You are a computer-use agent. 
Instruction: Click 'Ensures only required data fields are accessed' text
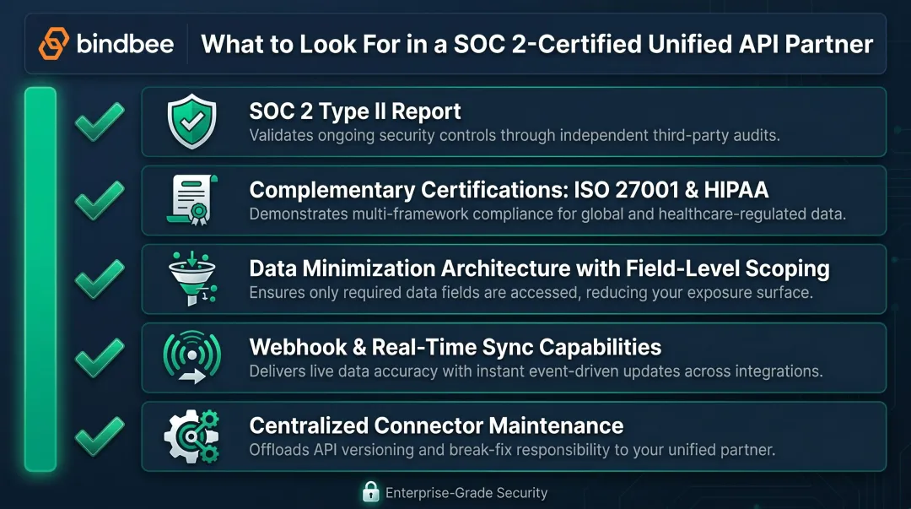click(531, 293)
